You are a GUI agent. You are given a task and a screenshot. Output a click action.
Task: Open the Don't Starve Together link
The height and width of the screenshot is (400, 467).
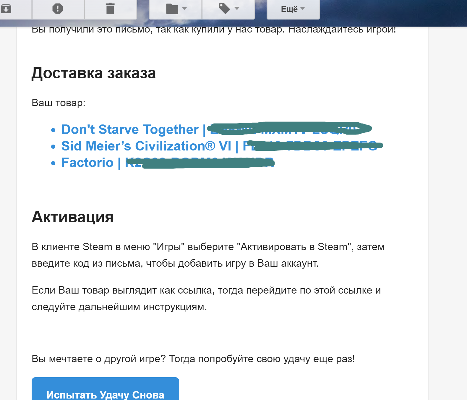[130, 129]
